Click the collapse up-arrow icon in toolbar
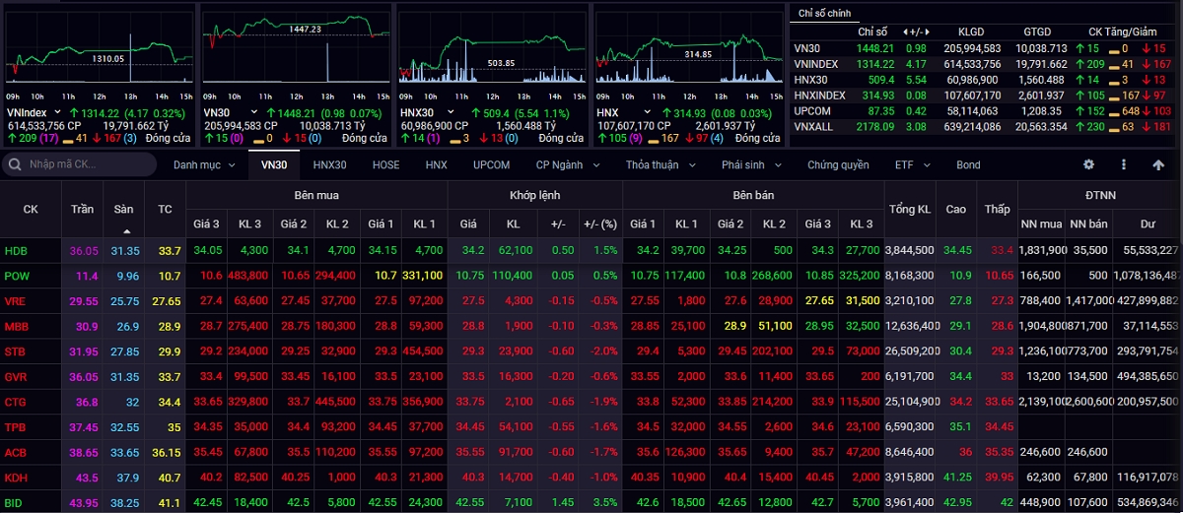 [x=1158, y=164]
